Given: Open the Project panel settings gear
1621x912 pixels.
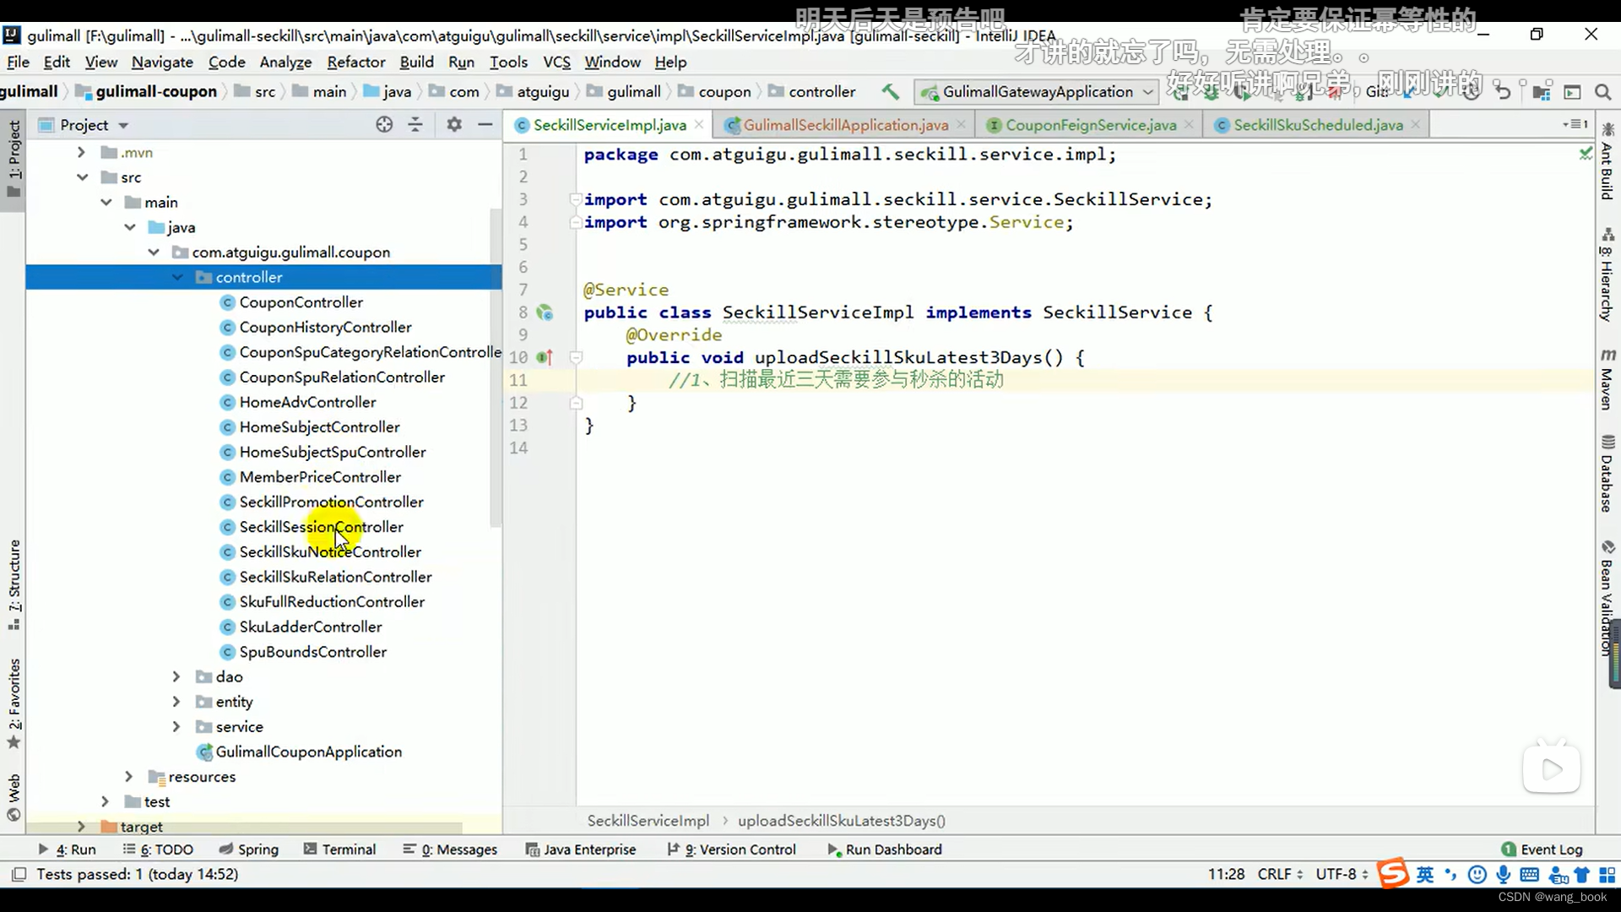Looking at the screenshot, I should 454,125.
